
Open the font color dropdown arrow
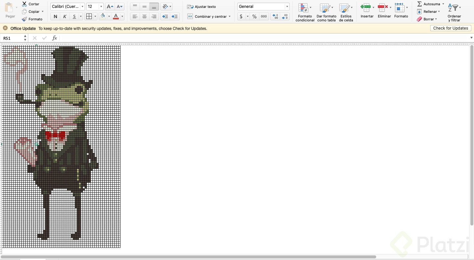(122, 16)
